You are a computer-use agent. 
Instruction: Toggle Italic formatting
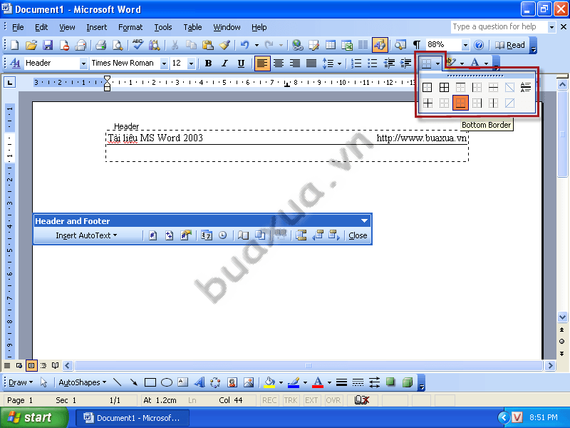point(224,63)
